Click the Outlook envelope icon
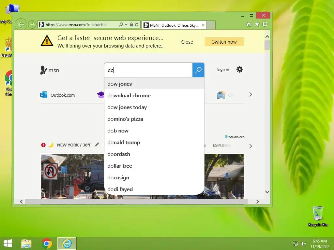This screenshot has width=334, height=250. [x=44, y=95]
